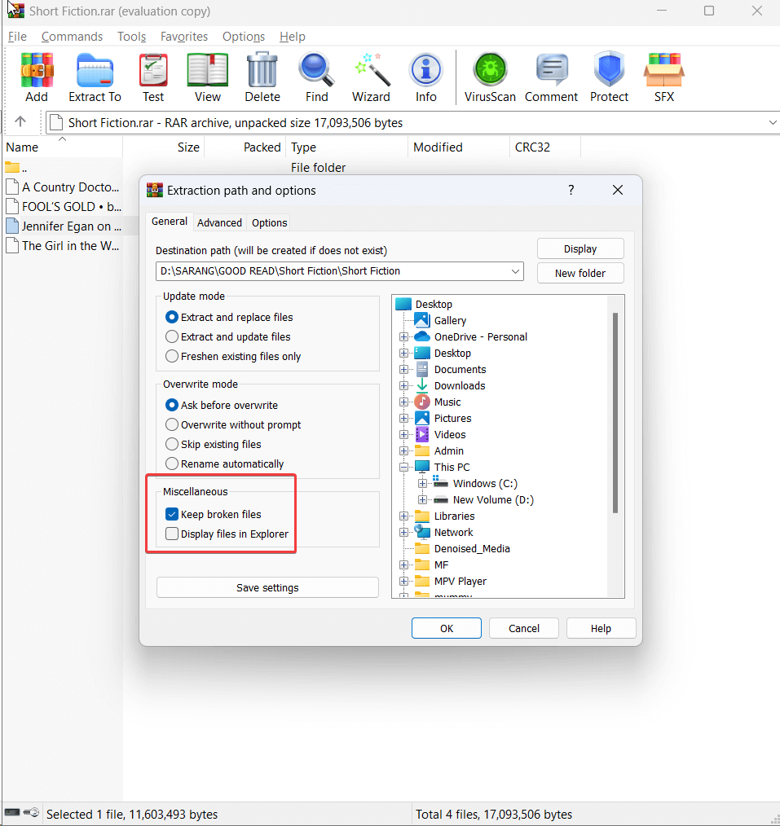780x826 pixels.
Task: Click the New folder button
Action: pyautogui.click(x=579, y=273)
